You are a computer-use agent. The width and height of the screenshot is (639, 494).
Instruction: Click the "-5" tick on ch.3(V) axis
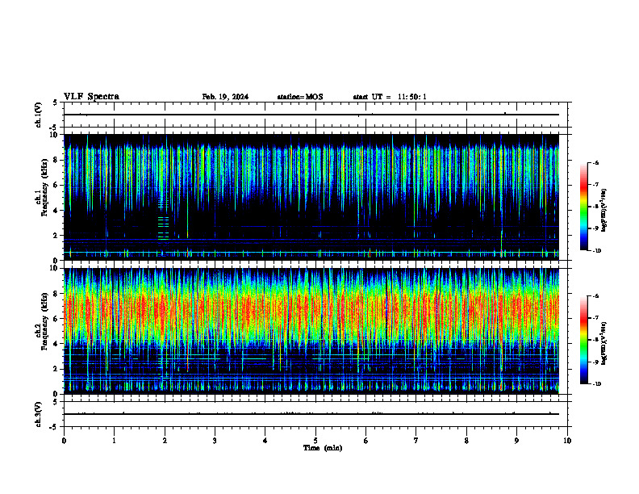click(54, 427)
